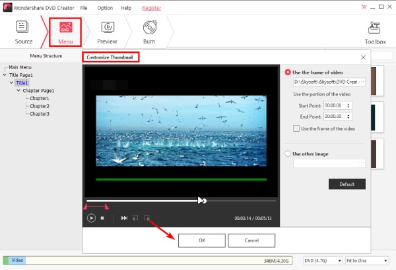Viewport: 396px width, 270px height.
Task: Open the Help menu
Action: click(126, 7)
